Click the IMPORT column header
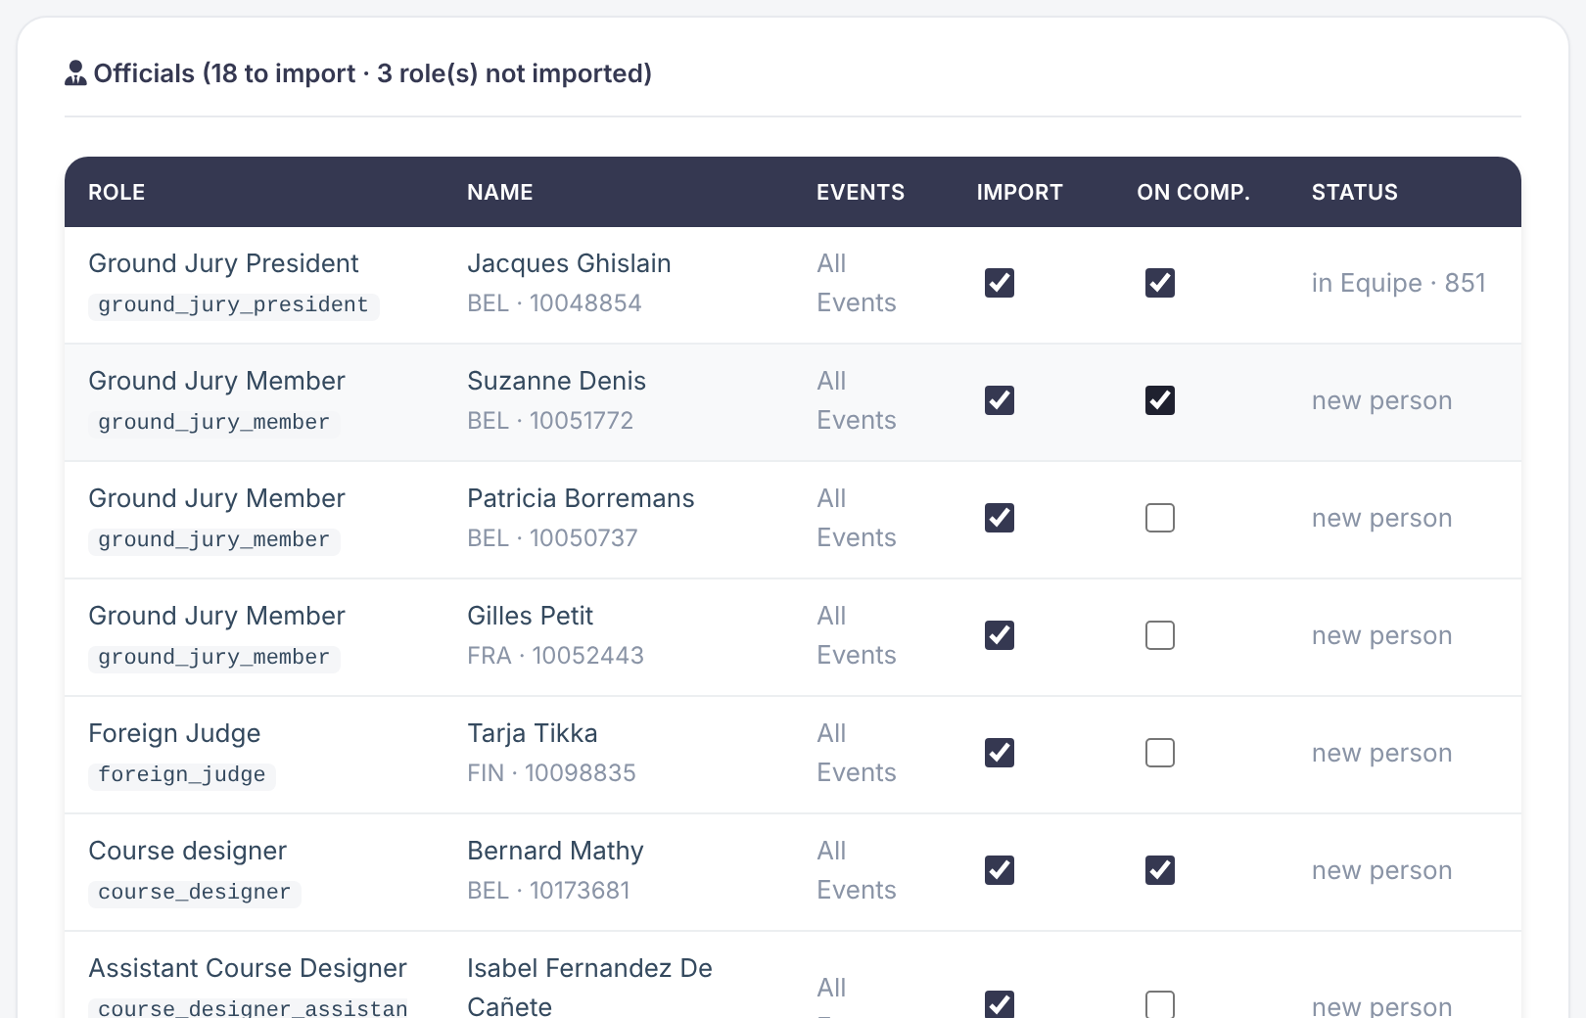1586x1018 pixels. pyautogui.click(x=1019, y=192)
